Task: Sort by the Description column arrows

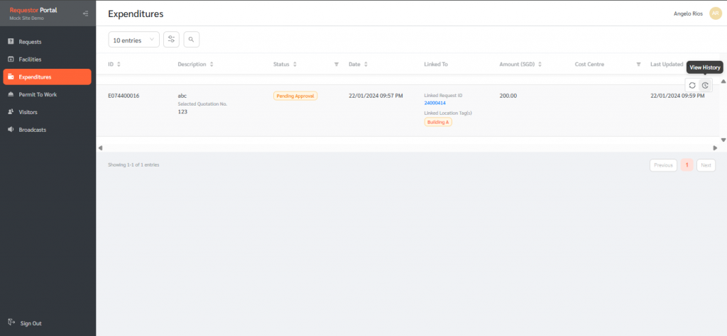Action: 212,65
